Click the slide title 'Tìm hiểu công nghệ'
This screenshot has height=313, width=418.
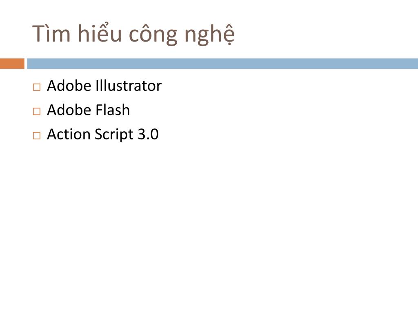[133, 34]
